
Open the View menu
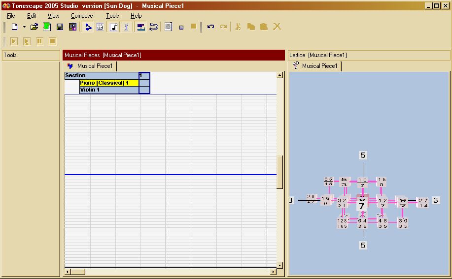(x=53, y=16)
